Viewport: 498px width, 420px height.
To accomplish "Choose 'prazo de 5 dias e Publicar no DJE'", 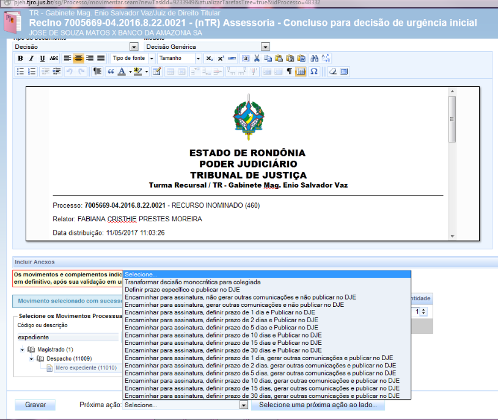I will coord(267,328).
